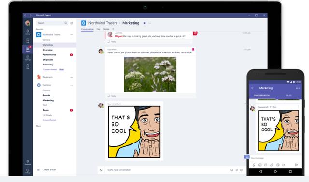
Task: Open Chat from the left rail
Action: coord(28,40)
